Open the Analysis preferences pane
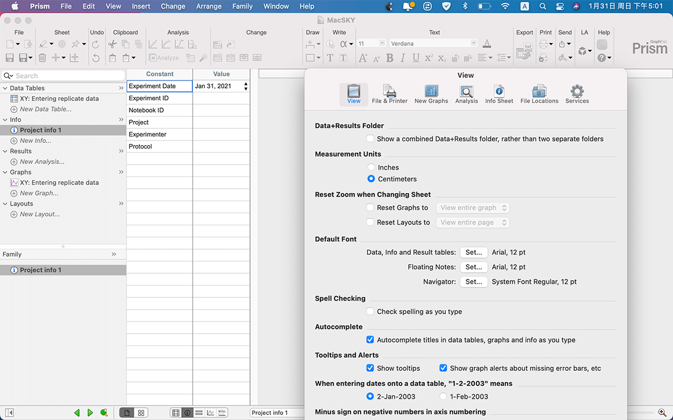Image resolution: width=673 pixels, height=420 pixels. pos(467,94)
